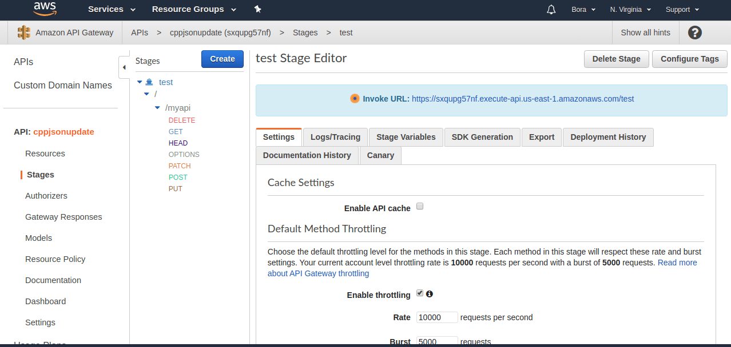This screenshot has height=347, width=731.
Task: Collapse the /myapi resource tree node
Action: tap(158, 107)
